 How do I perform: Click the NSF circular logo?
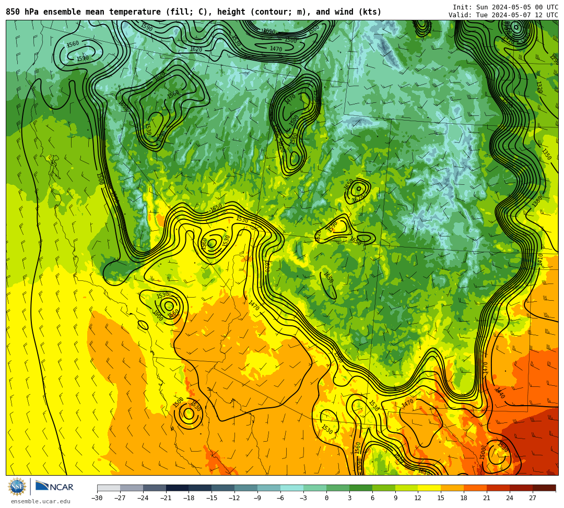[x=17, y=487]
